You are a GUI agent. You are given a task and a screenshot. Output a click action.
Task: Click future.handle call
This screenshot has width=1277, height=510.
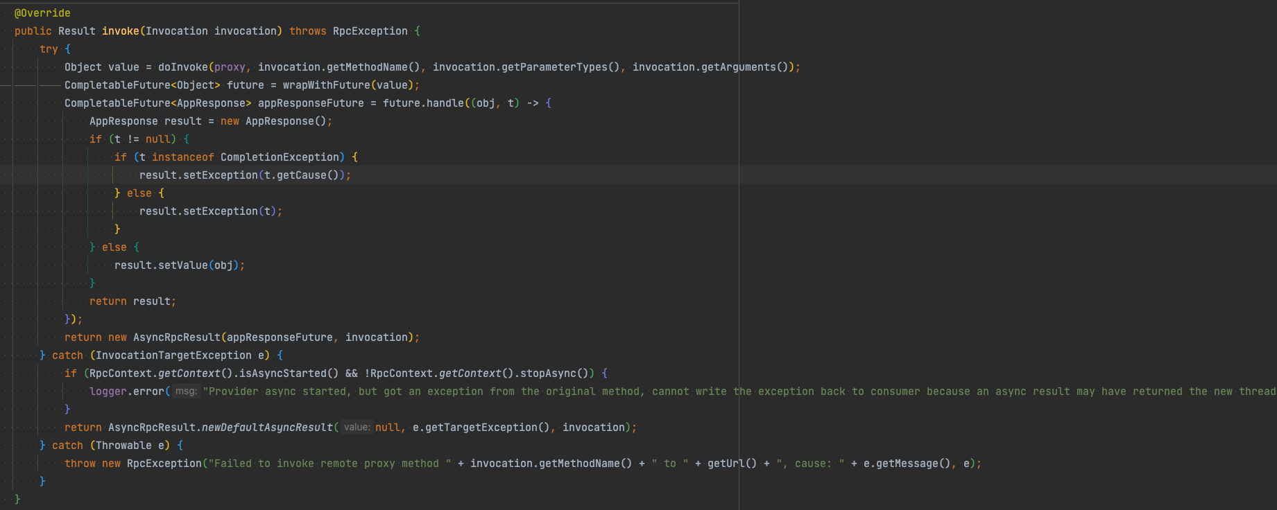423,103
